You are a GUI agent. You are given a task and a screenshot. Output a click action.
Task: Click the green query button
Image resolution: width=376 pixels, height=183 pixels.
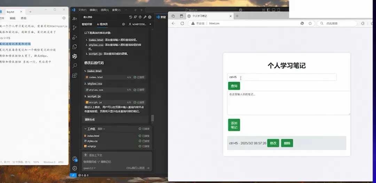tap(234, 86)
